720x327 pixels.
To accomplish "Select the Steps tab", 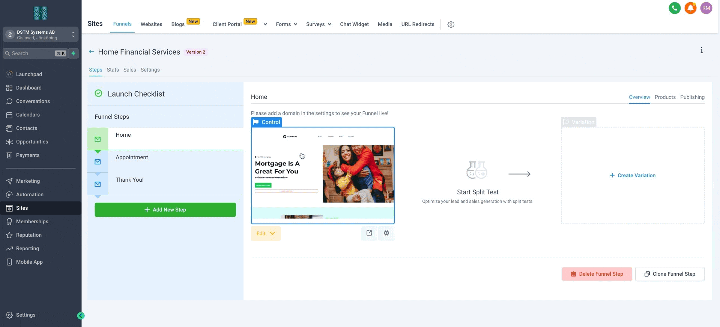I will click(x=96, y=70).
